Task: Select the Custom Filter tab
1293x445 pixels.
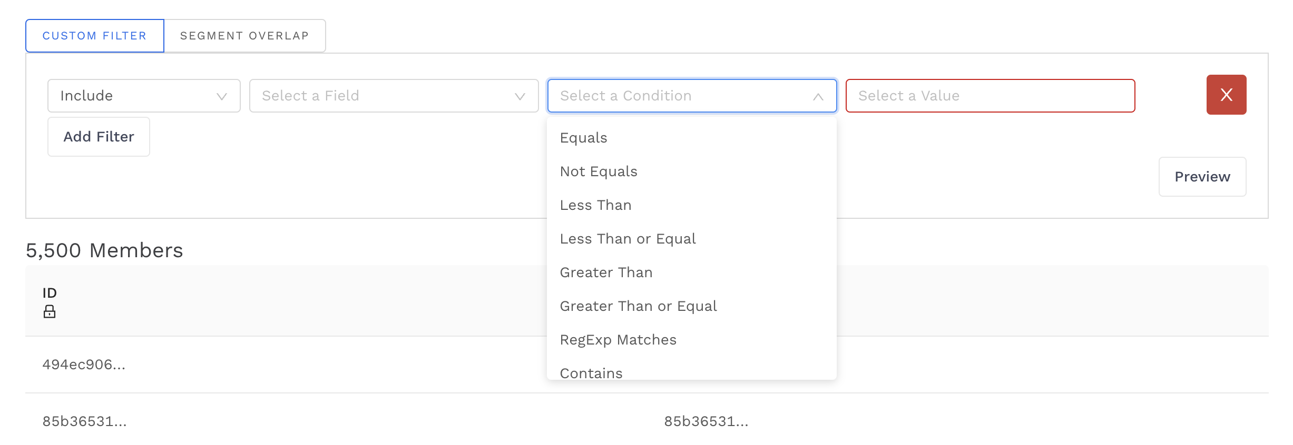Action: pyautogui.click(x=95, y=36)
